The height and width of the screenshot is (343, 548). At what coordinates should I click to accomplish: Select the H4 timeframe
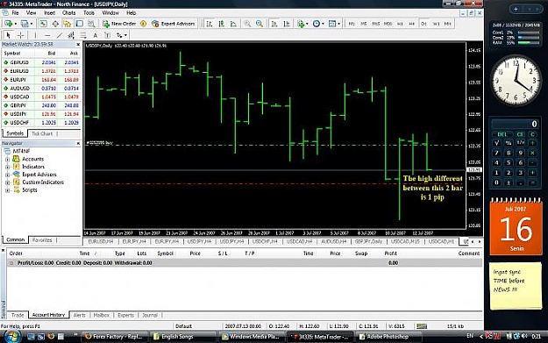[412, 24]
